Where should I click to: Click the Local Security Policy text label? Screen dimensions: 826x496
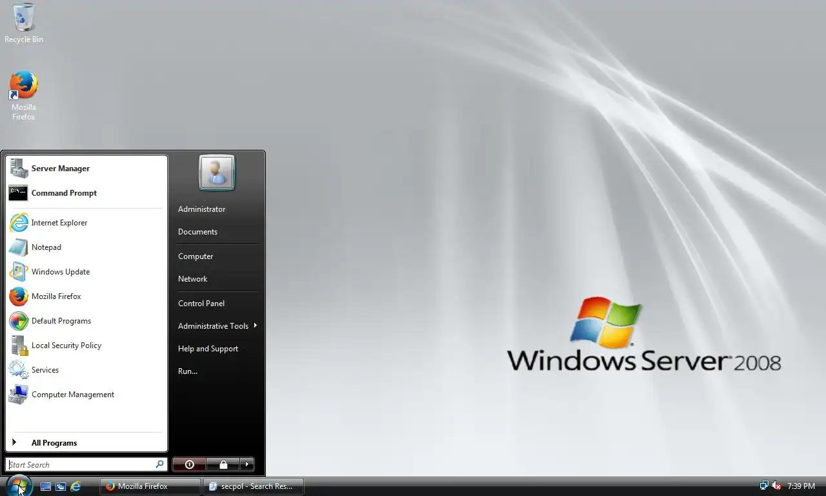coord(66,346)
